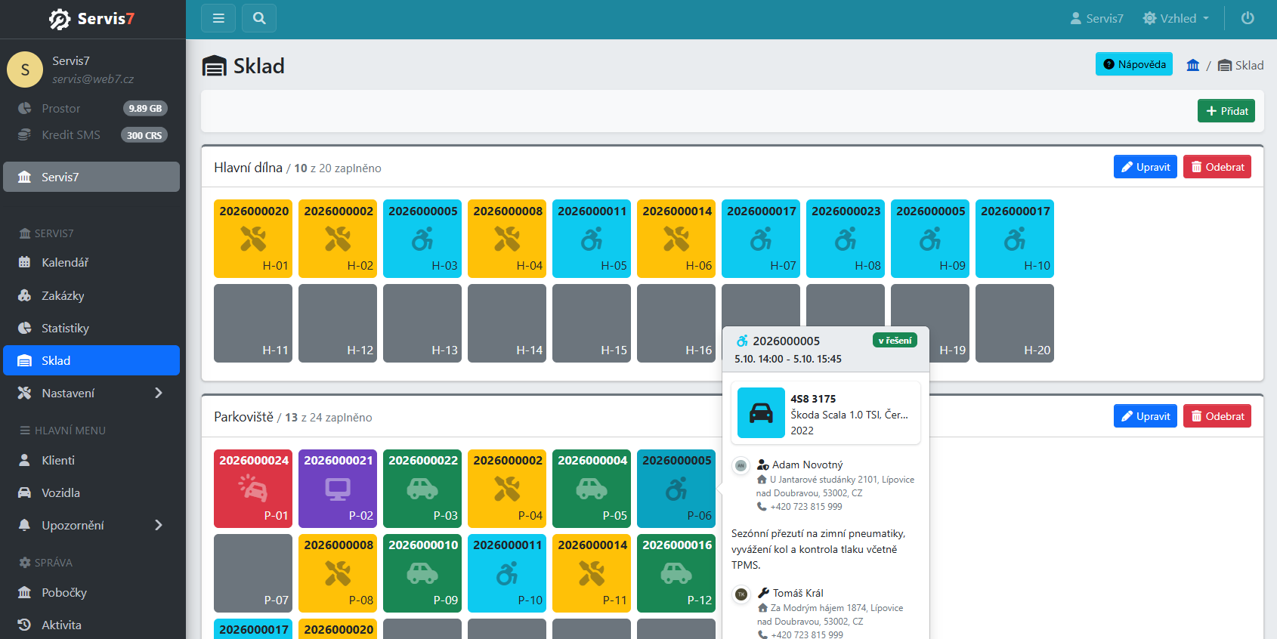Open the home breadcrumb bank icon
This screenshot has height=639, width=1277.
point(1193,66)
